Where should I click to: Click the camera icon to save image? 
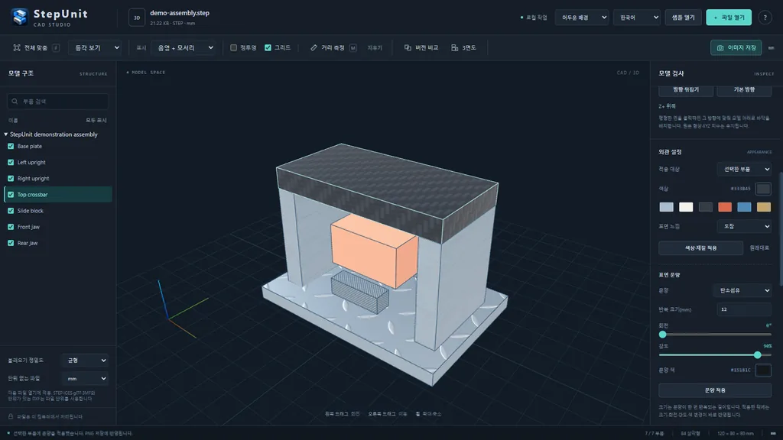tap(720, 48)
